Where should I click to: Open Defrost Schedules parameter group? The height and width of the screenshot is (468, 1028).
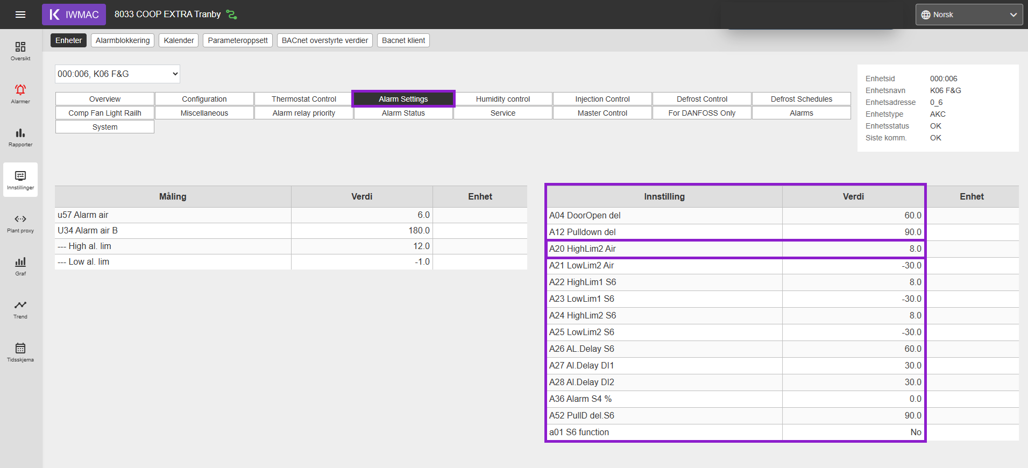click(x=802, y=99)
